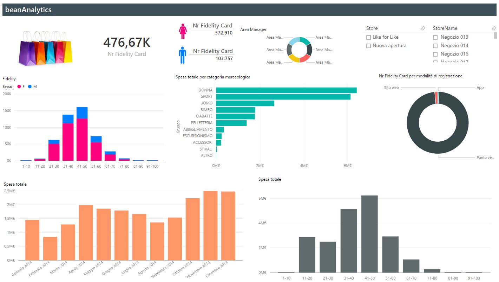Clear StoreName selections using eraser icon
This screenshot has width=499, height=282.
[494, 28]
